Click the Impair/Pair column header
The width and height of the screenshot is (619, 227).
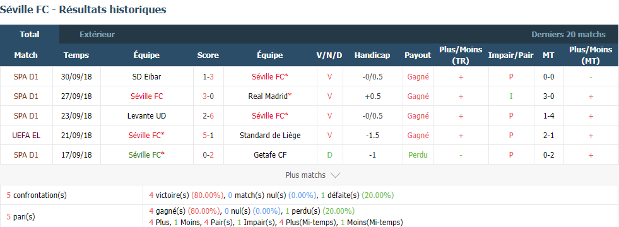point(511,55)
